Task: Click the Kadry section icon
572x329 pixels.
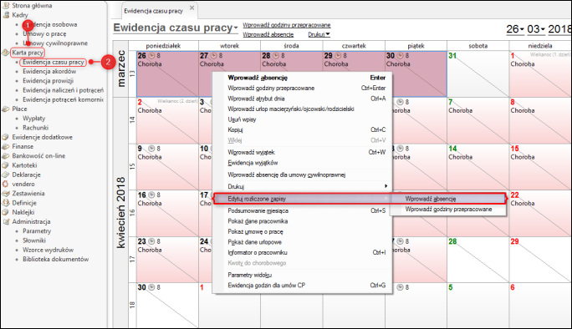Action: pyautogui.click(x=6, y=15)
